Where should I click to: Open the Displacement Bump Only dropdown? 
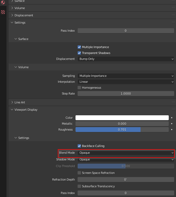click(x=126, y=59)
